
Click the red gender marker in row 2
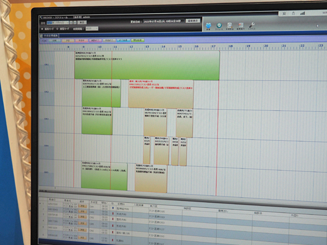(x=113, y=213)
